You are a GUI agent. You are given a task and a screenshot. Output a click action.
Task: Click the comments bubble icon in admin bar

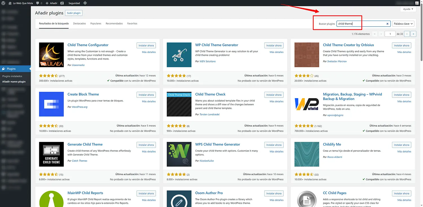click(x=38, y=3)
